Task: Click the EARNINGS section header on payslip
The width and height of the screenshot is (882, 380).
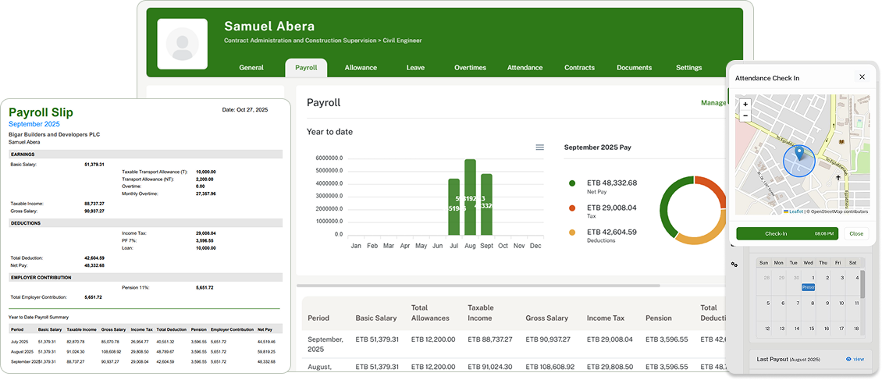Action: pos(146,154)
